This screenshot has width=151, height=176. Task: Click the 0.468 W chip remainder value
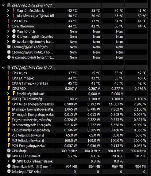click(117, 130)
